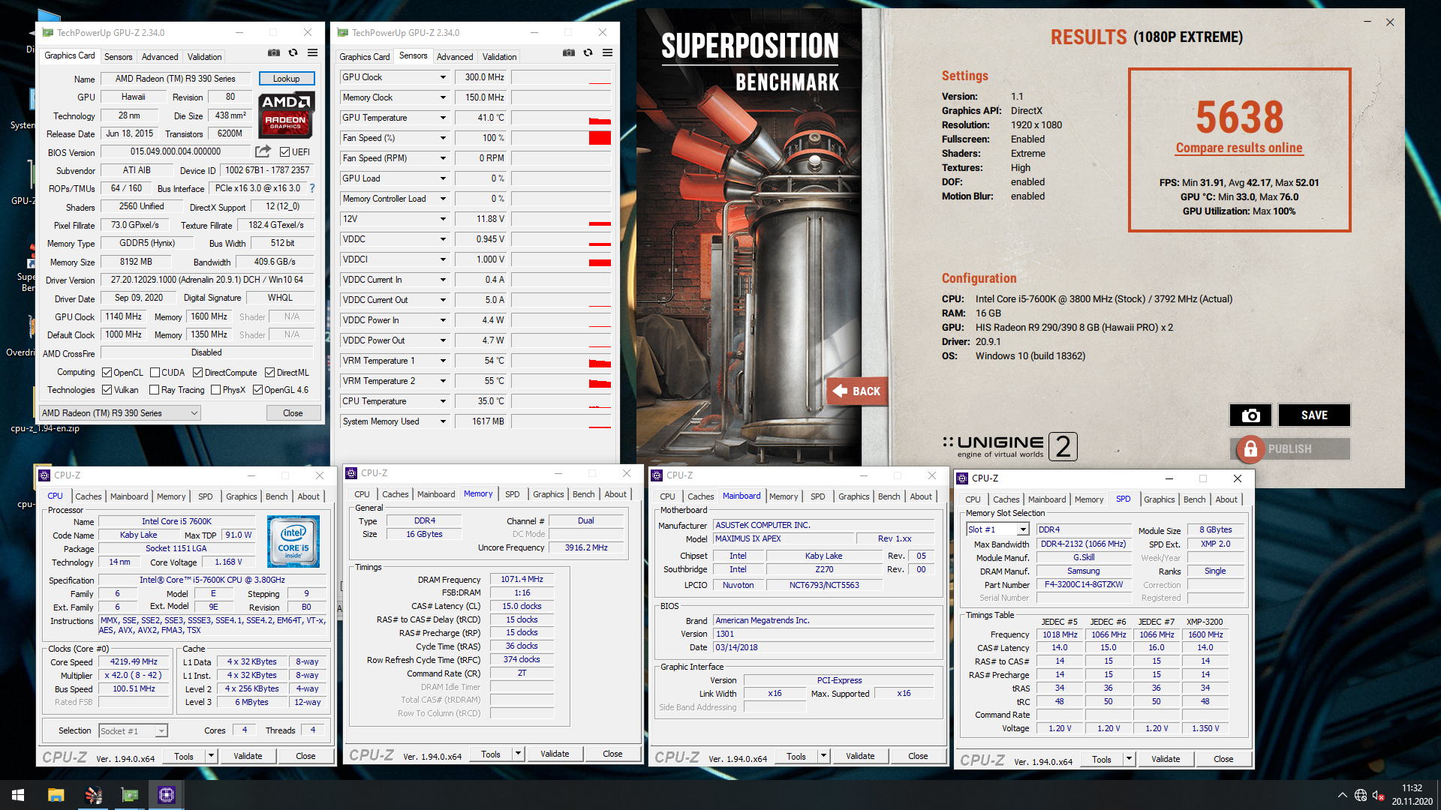Image resolution: width=1441 pixels, height=810 pixels.
Task: Open hamburger menu in GPU-Z Graphics Card window
Action: (312, 53)
